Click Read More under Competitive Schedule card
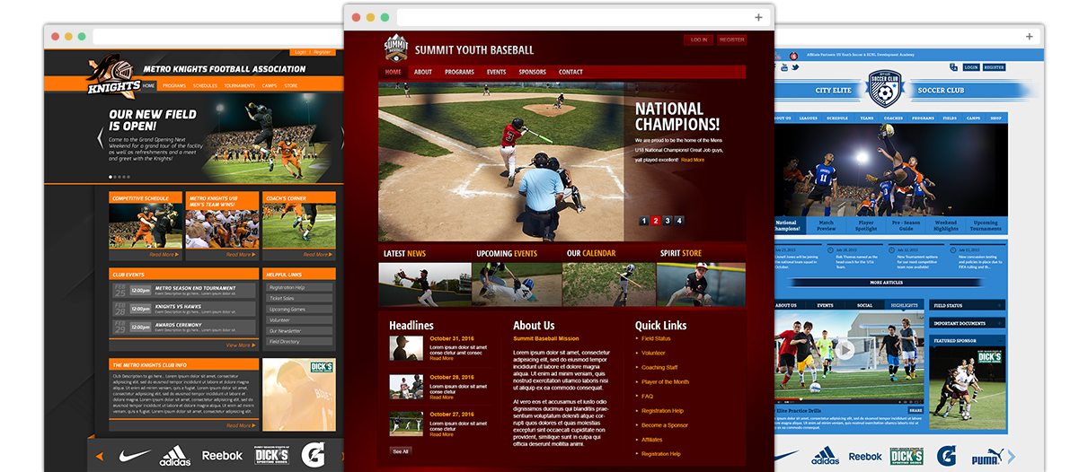The width and height of the screenshot is (1088, 472). [x=164, y=254]
